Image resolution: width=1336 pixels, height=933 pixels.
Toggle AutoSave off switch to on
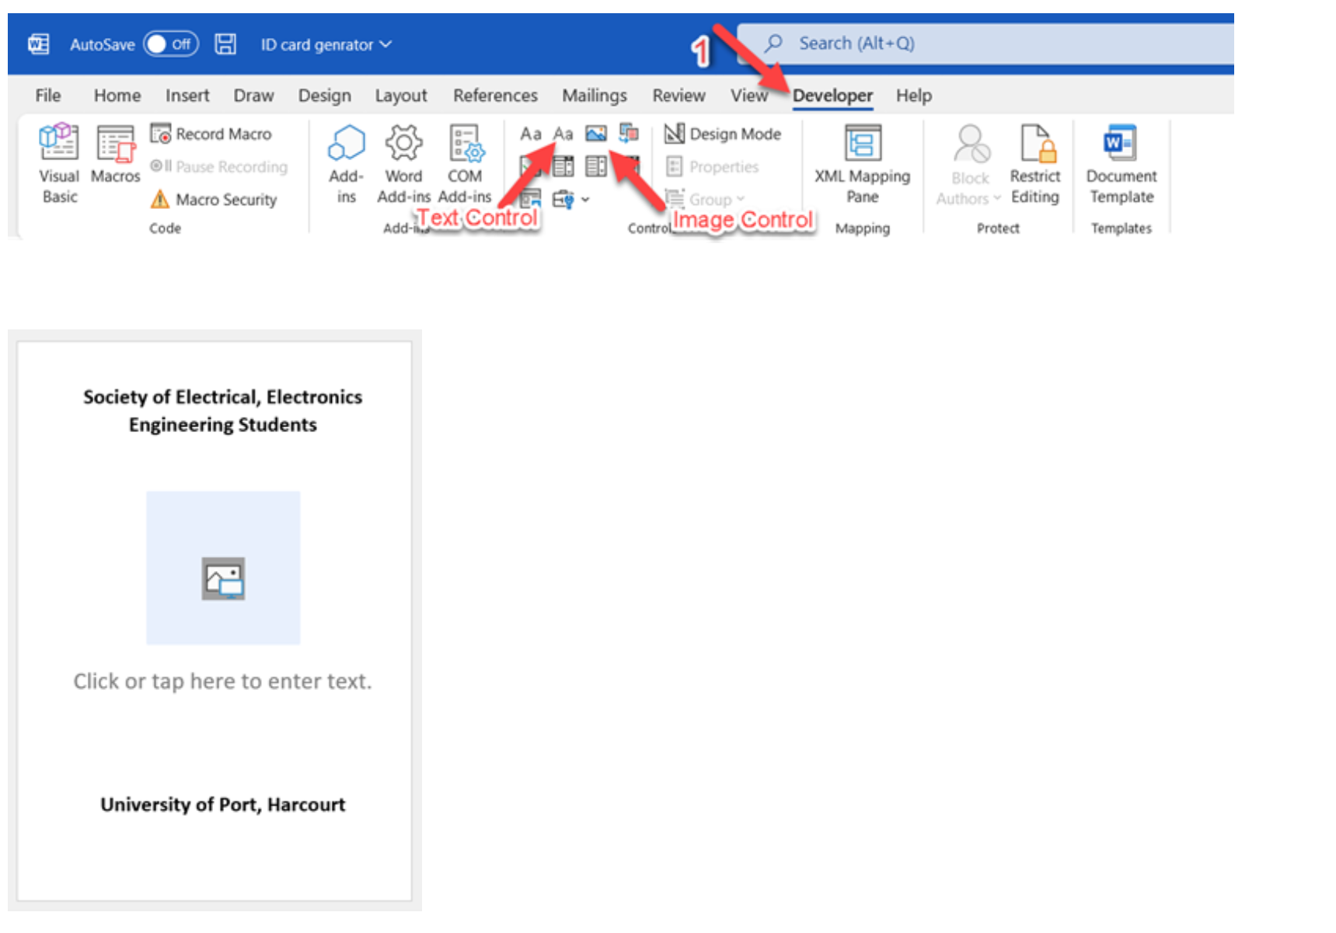click(x=170, y=44)
